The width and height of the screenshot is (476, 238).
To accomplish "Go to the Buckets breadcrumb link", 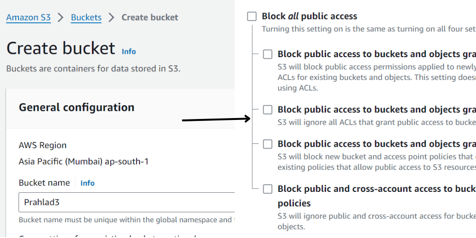I will coord(86,18).
